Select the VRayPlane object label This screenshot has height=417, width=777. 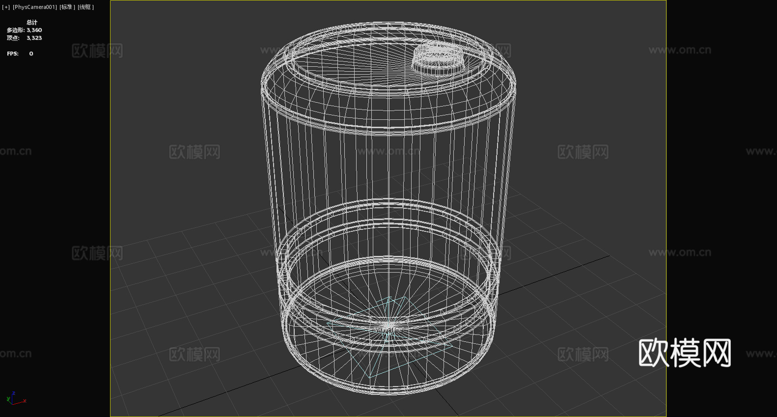click(x=388, y=330)
